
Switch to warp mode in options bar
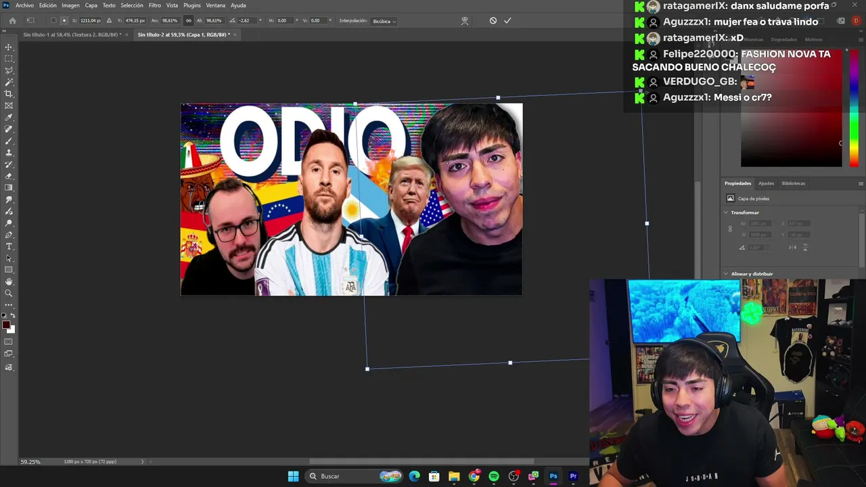point(465,21)
